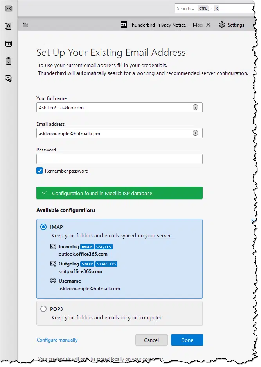Screen dimensions: 261x367
Task: Click the Settings gear icon
Action: tap(221, 25)
